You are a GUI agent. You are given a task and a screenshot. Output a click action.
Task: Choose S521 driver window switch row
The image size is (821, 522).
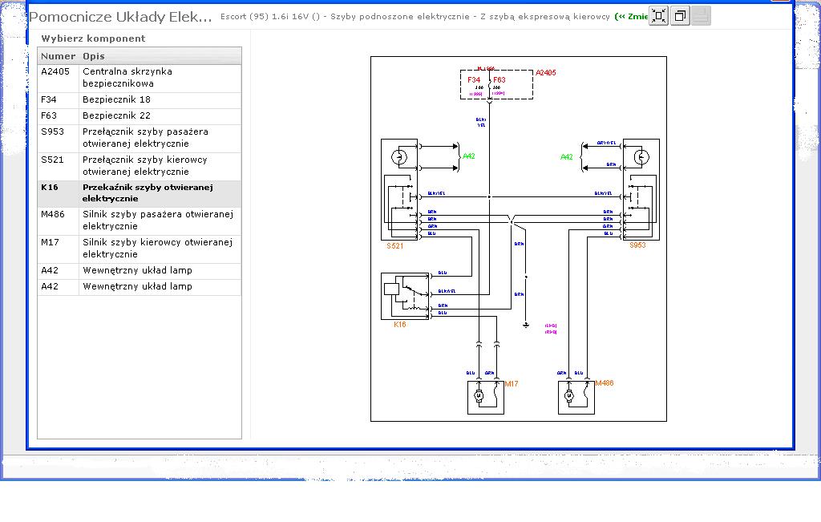pyautogui.click(x=139, y=166)
